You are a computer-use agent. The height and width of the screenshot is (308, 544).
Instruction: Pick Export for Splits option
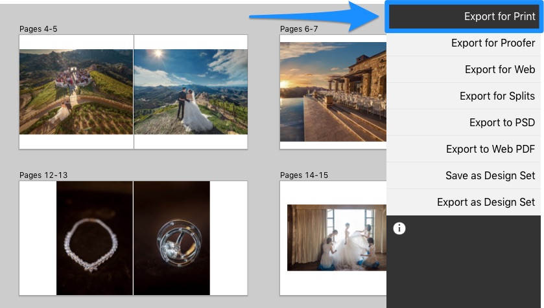[464, 96]
